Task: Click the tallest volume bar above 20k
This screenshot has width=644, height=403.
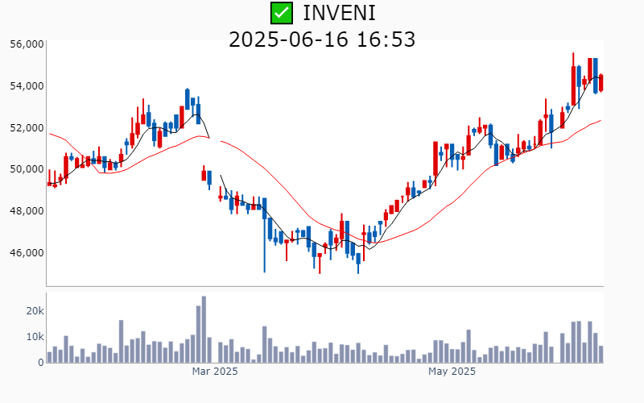Action: tap(204, 330)
